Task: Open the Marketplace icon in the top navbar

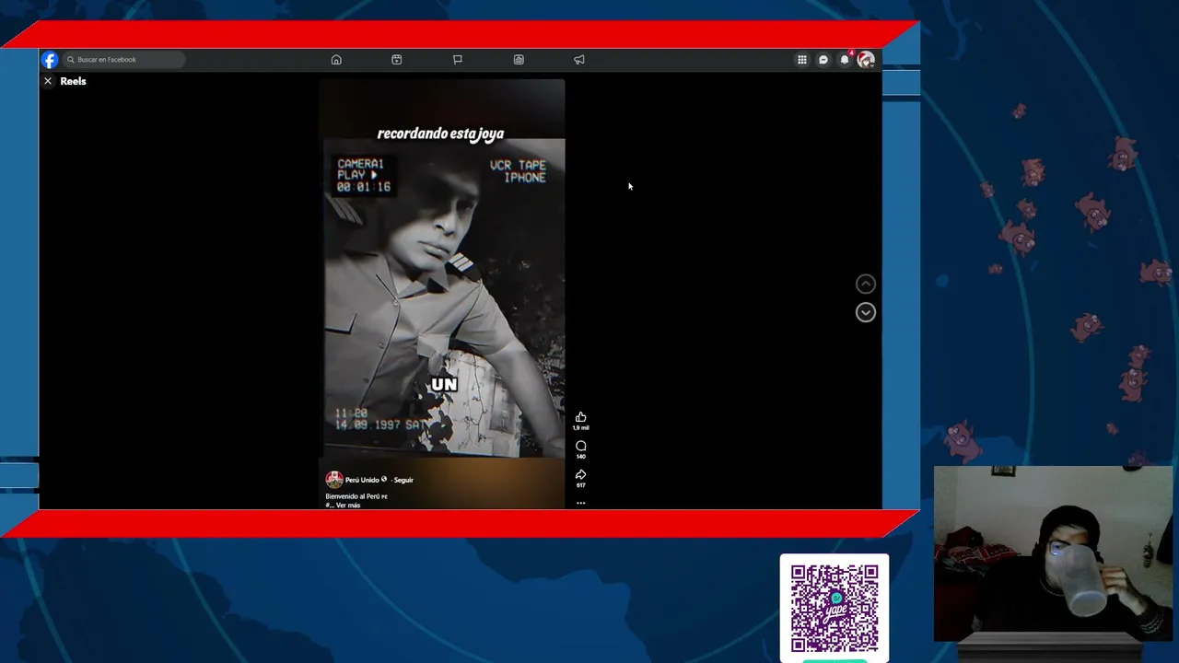Action: [519, 60]
